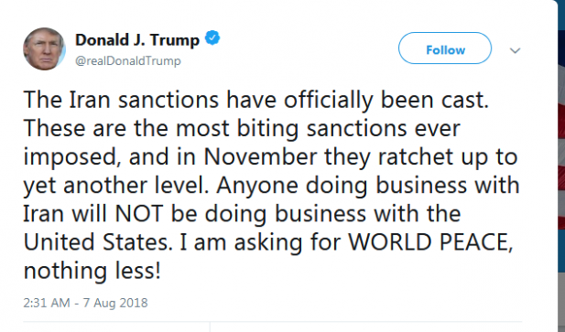Open the tweet options chevron menu
Viewport: 565px width, 332px height.
pyautogui.click(x=515, y=50)
